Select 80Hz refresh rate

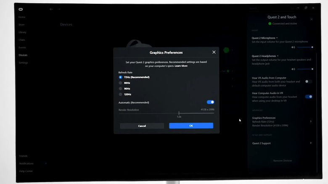click(x=120, y=83)
